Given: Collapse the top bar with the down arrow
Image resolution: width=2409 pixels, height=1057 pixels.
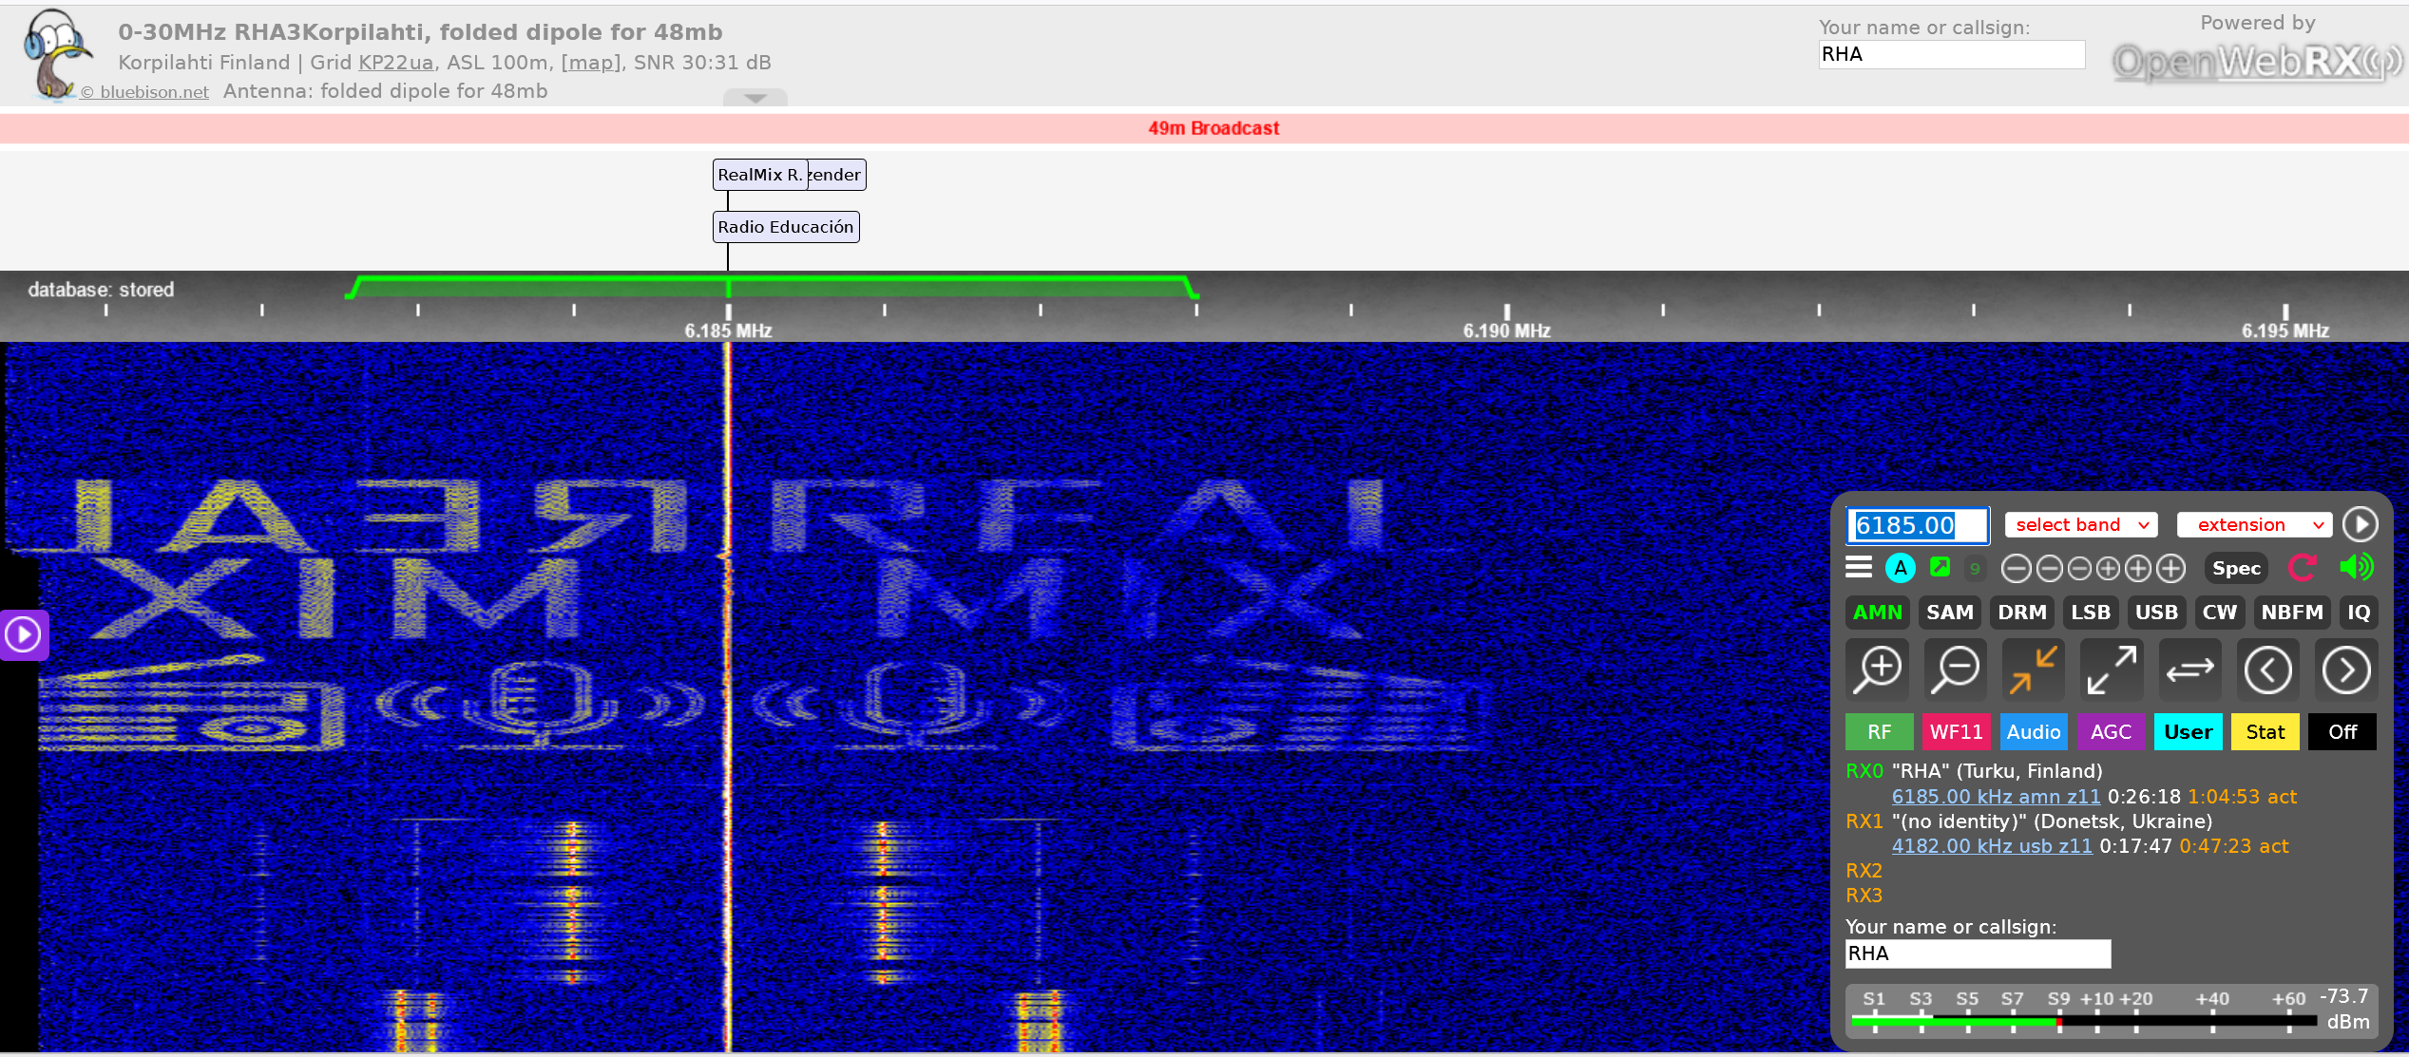Looking at the screenshot, I should pos(755,97).
